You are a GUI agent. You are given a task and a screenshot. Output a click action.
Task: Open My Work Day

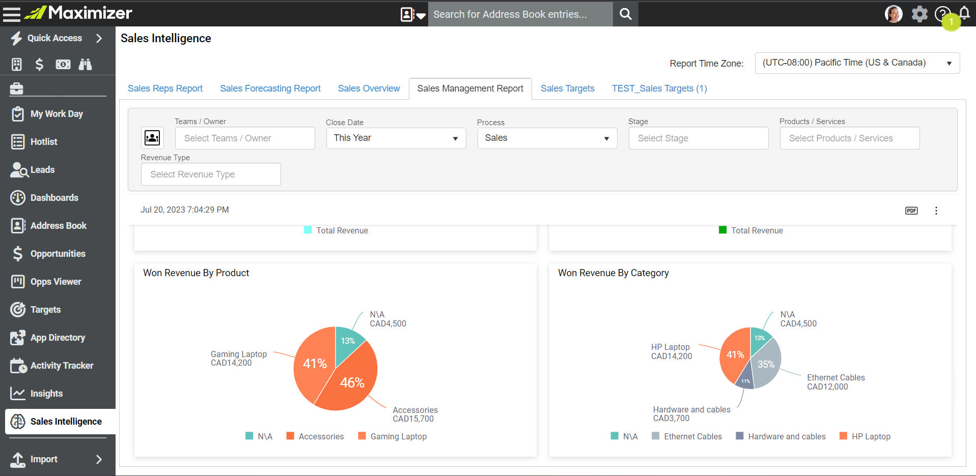tap(57, 114)
